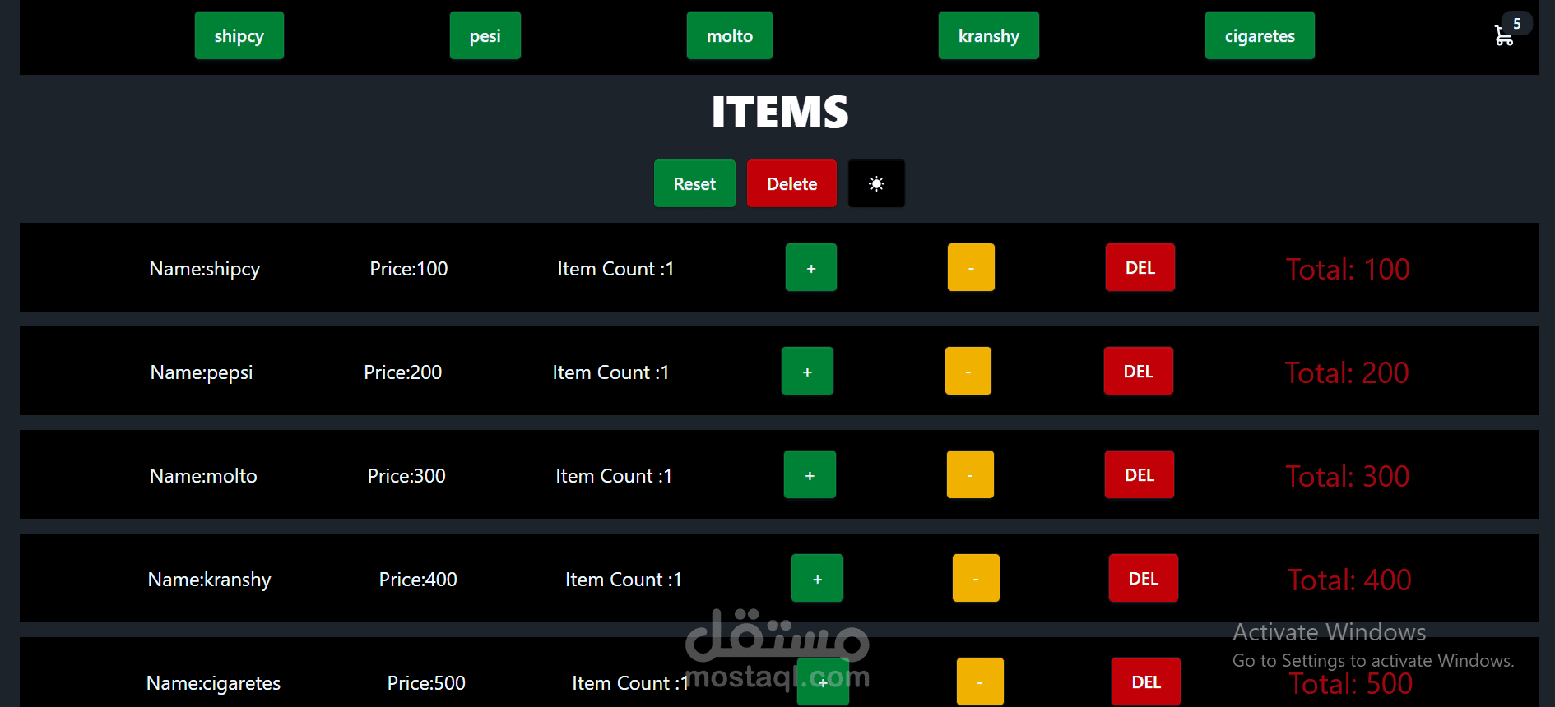Click the Name:cigaretes label
Screen dimensions: 1555x707
point(214,683)
